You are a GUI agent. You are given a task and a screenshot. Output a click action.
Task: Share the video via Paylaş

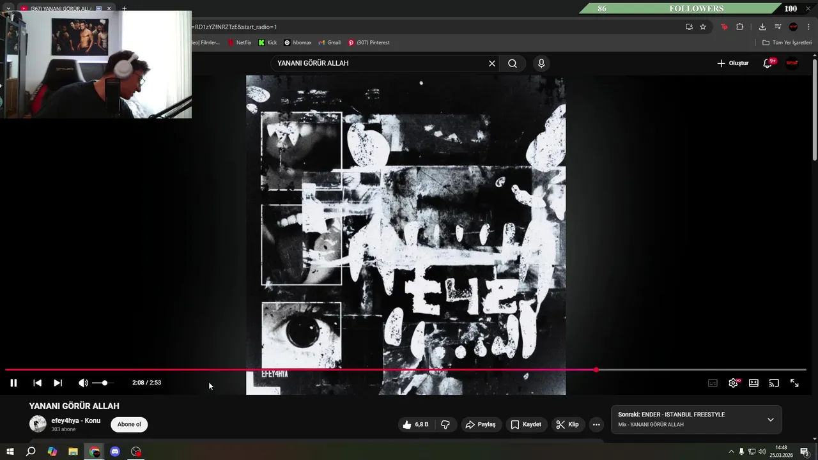coord(481,424)
